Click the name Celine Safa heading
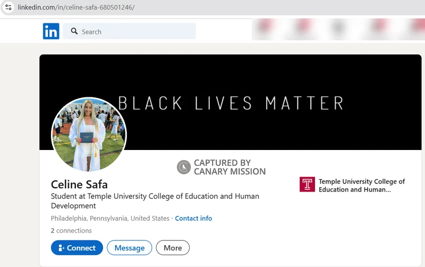 tap(79, 185)
